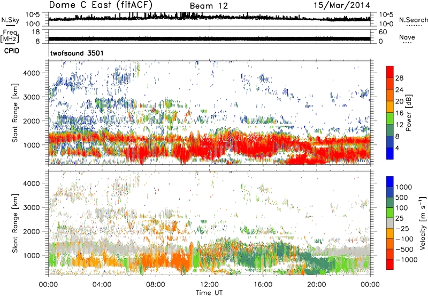Click the '60' tick on the Nave axis

tap(383, 32)
